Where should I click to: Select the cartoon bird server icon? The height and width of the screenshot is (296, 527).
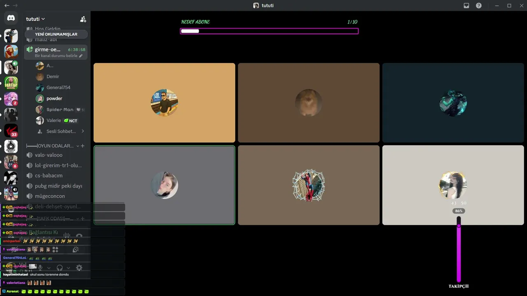click(11, 36)
